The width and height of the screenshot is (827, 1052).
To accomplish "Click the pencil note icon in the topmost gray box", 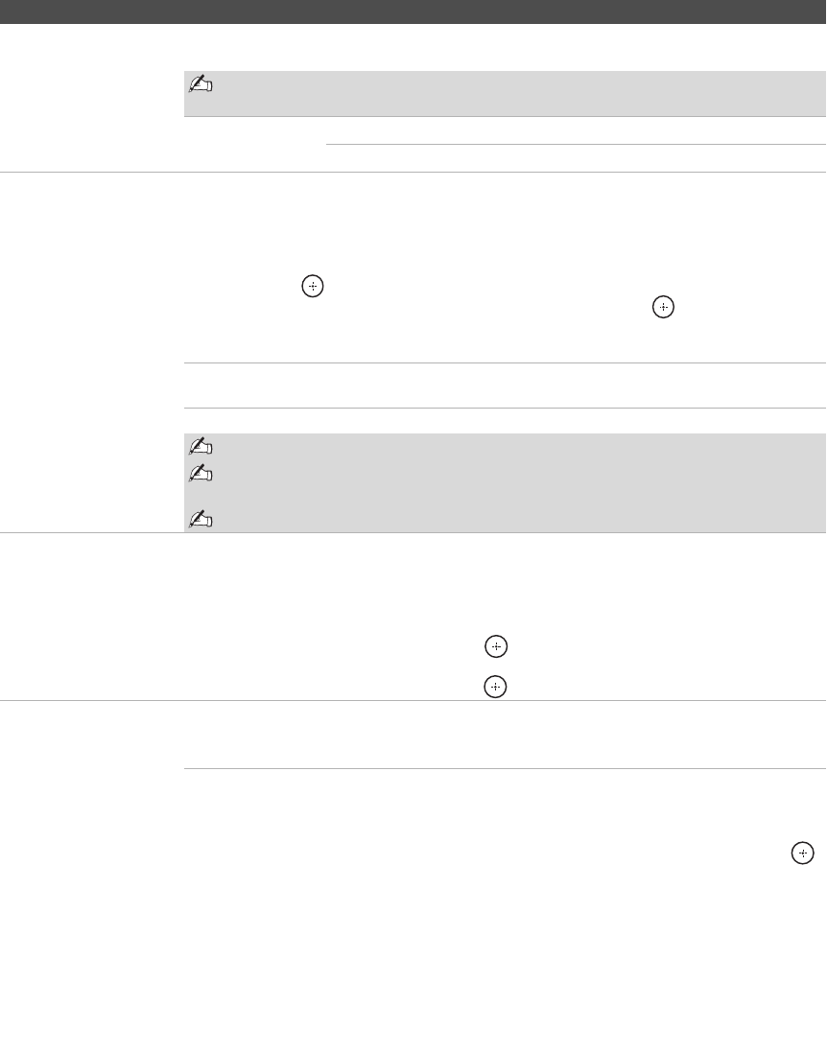I will pos(201,83).
